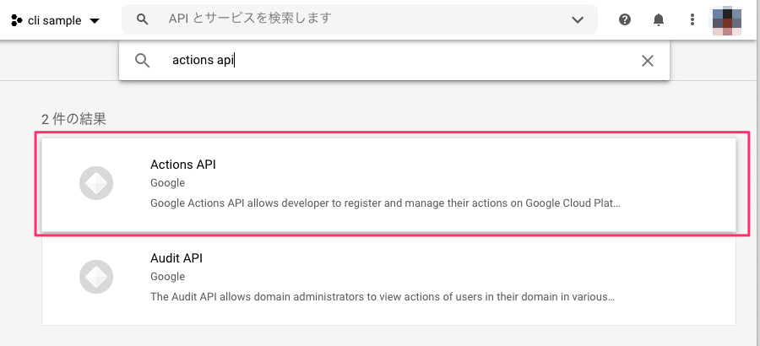Click the 2 件の結果 results count
Screen dimensions: 760x346
pos(73,119)
